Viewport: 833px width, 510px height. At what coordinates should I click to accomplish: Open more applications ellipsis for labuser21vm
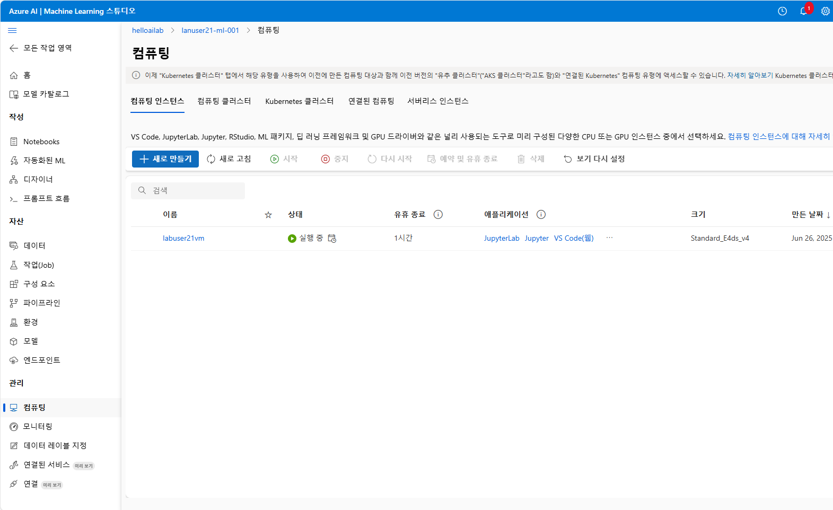click(609, 238)
